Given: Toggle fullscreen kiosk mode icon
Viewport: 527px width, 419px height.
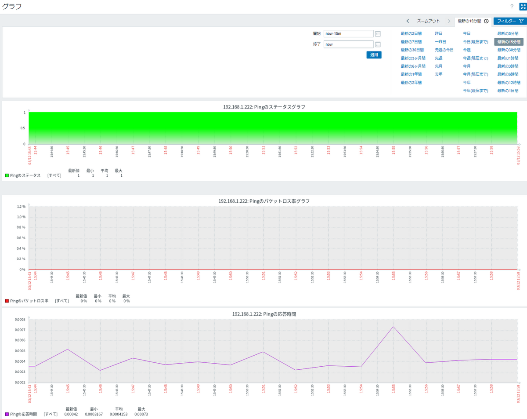Looking at the screenshot, I should click(523, 7).
